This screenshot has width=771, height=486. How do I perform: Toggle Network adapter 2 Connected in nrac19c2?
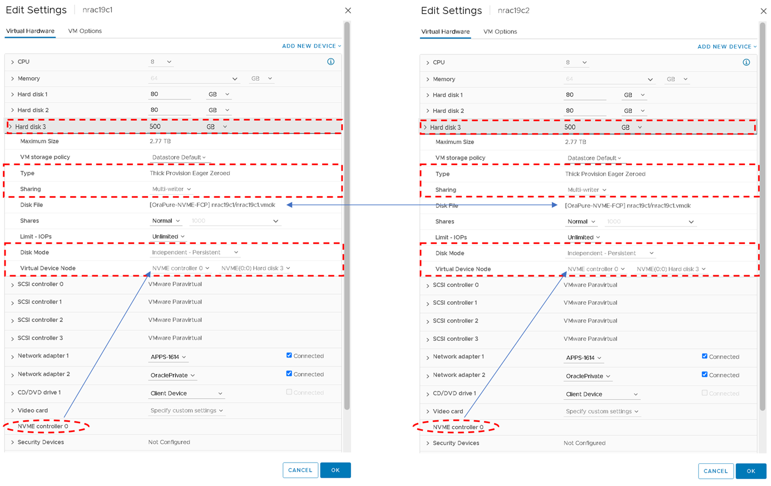[704, 375]
